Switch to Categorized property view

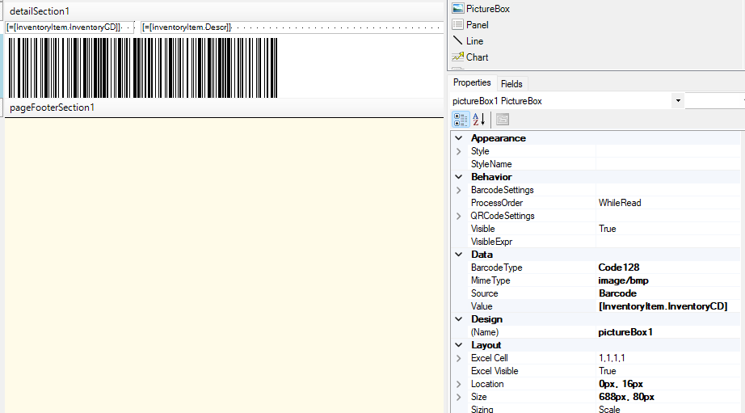tap(461, 120)
